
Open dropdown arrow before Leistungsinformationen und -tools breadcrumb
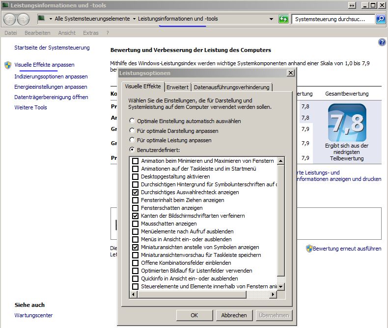[x=134, y=19]
